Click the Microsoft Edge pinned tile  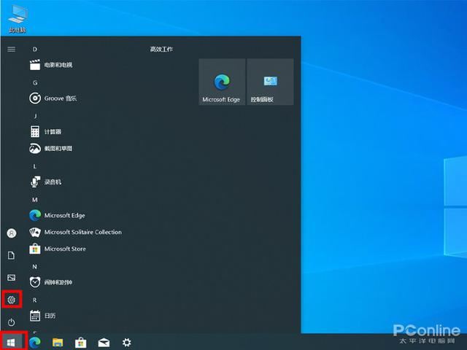click(x=221, y=82)
